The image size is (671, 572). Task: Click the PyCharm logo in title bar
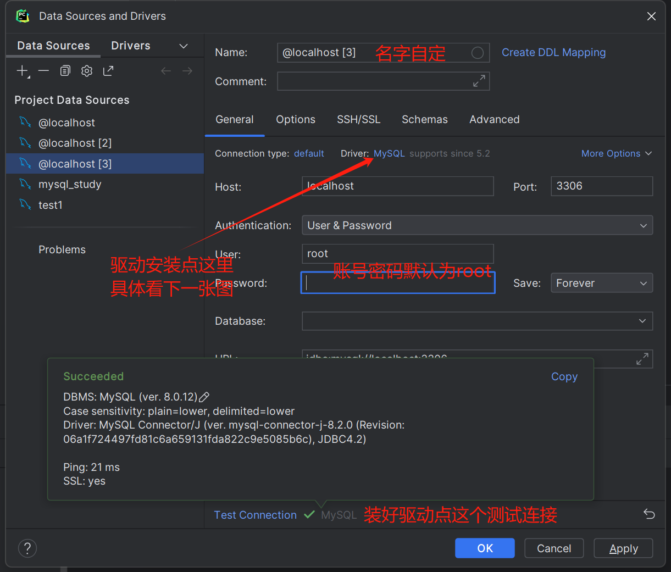(23, 16)
